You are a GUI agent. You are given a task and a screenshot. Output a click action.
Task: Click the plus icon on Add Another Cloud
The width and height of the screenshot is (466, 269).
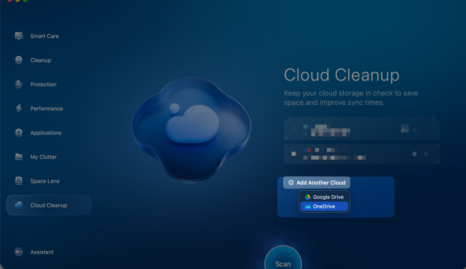(291, 183)
